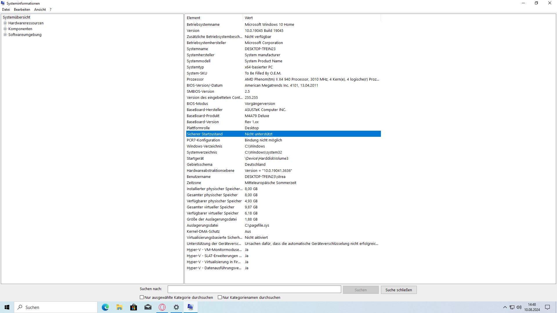Open Windows Settings via the gear icon
This screenshot has width=557, height=313.
(x=176, y=307)
